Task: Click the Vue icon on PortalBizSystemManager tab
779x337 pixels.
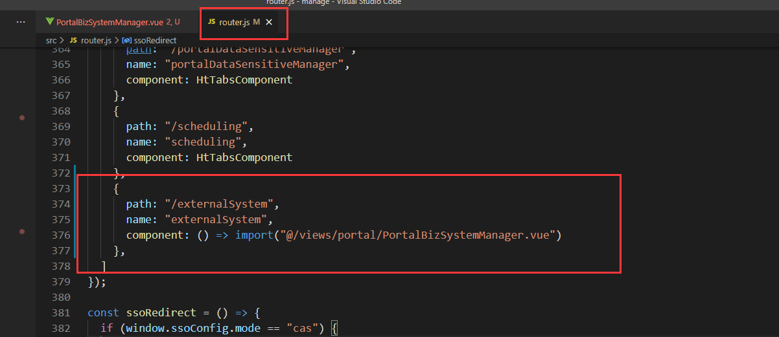Action: (50, 22)
